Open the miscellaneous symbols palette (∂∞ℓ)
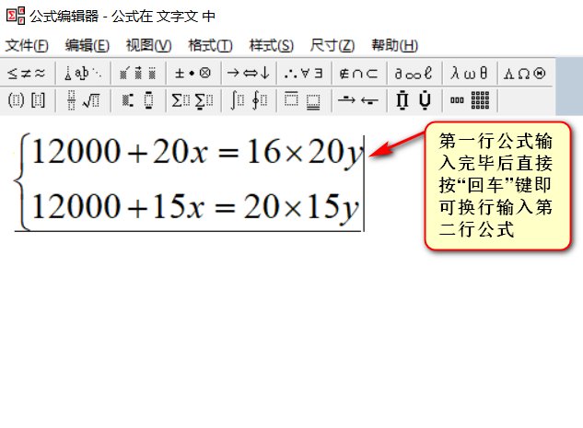 tap(414, 74)
